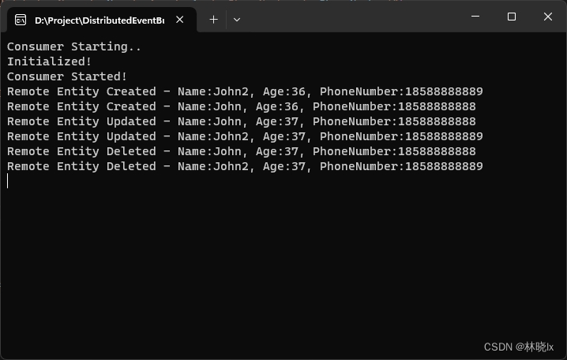This screenshot has width=567, height=360.
Task: Close the D:\Project\DistributedEventBu tab
Action: (x=181, y=20)
